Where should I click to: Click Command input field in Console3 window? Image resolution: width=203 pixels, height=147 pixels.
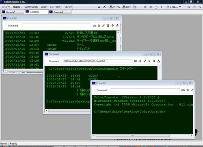pyautogui.click(x=98, y=61)
